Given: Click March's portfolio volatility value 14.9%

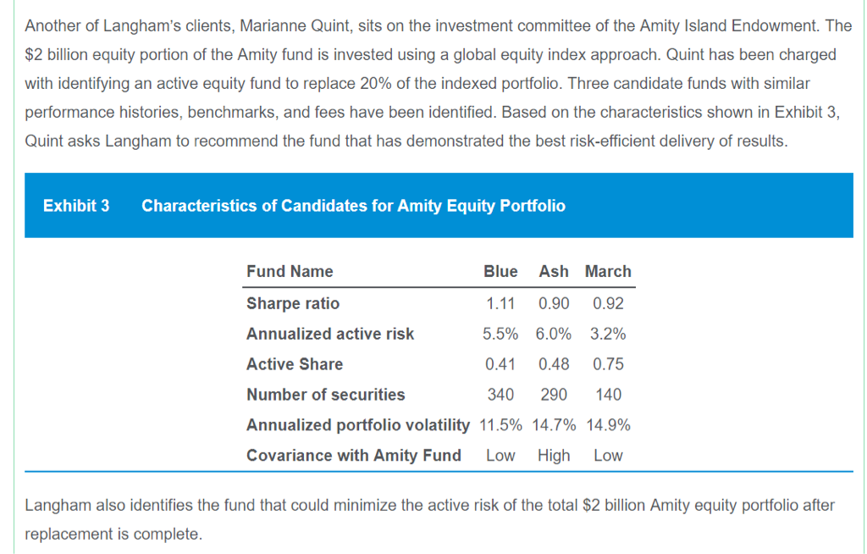Looking at the screenshot, I should (x=608, y=425).
